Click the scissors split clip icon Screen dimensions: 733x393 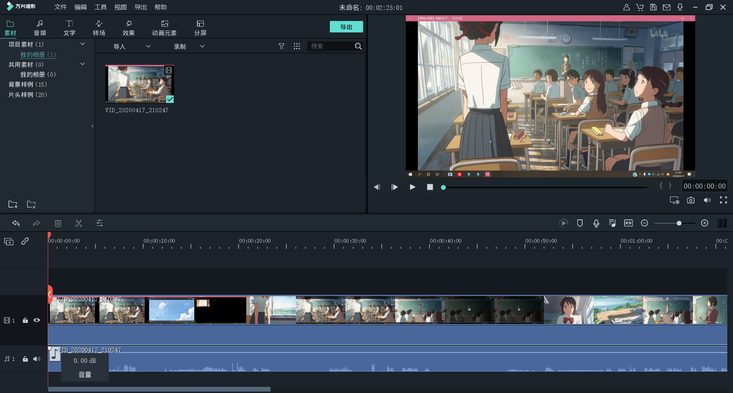(79, 223)
